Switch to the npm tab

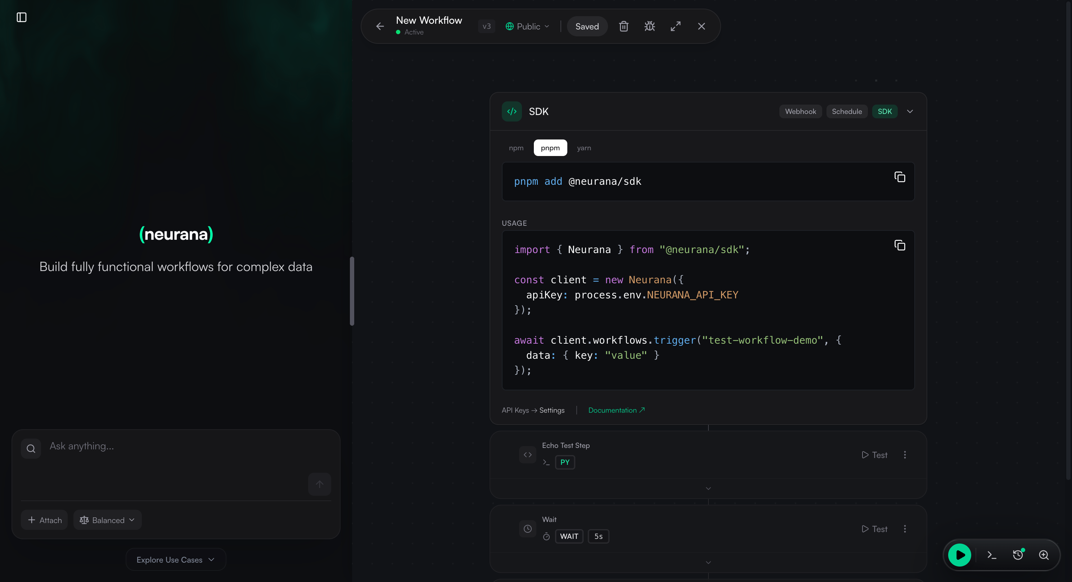pos(516,148)
